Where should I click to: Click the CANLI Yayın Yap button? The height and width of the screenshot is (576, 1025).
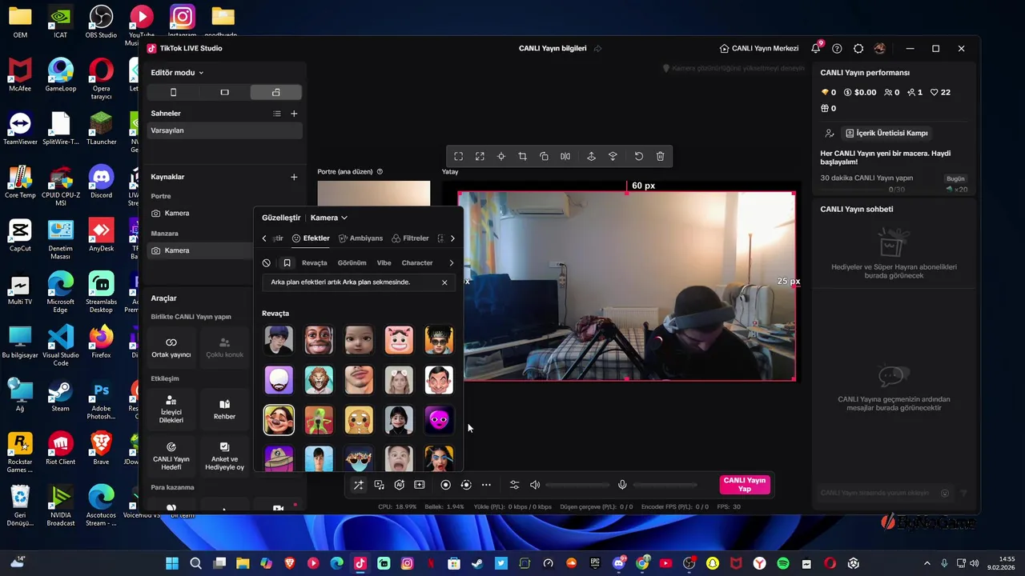745,485
